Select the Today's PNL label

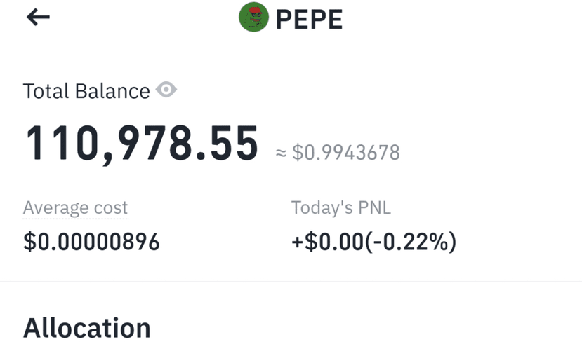(340, 207)
